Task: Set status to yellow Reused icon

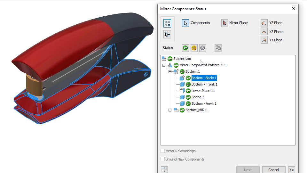Action: tap(194, 48)
